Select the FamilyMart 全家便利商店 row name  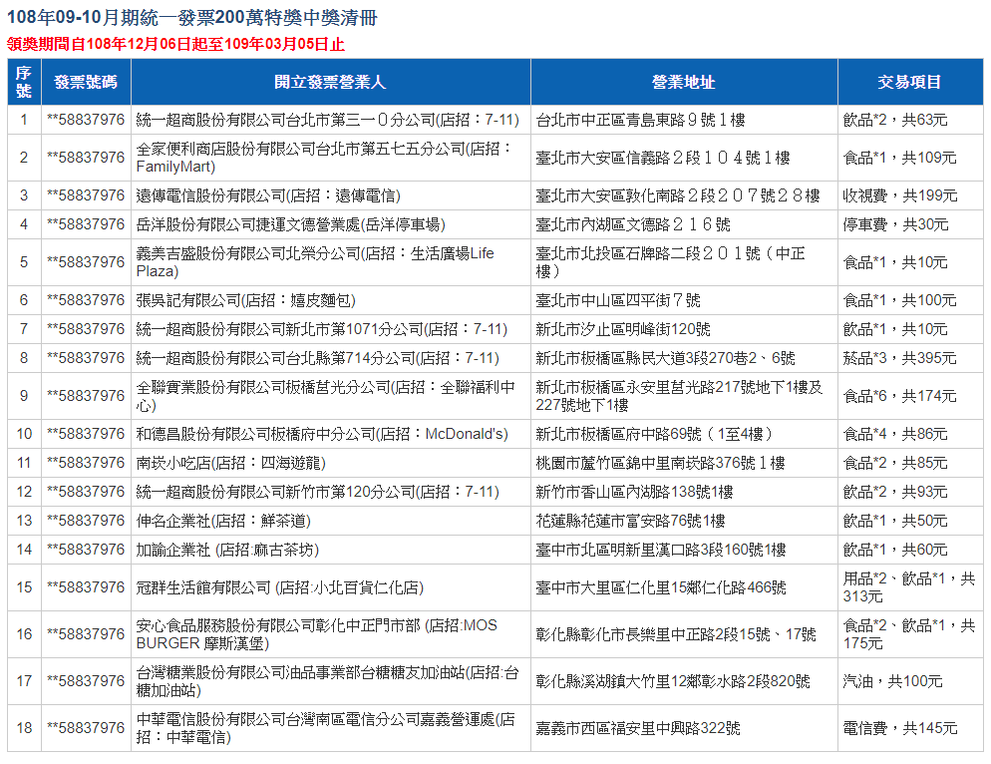(325, 158)
